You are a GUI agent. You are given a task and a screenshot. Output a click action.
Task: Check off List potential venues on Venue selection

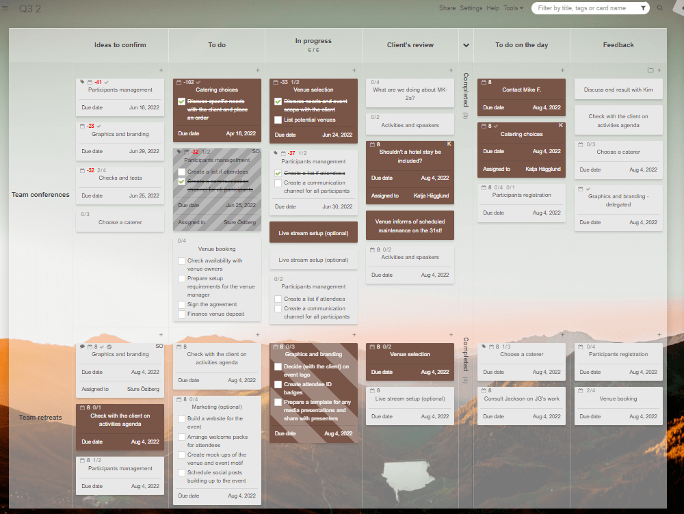277,121
